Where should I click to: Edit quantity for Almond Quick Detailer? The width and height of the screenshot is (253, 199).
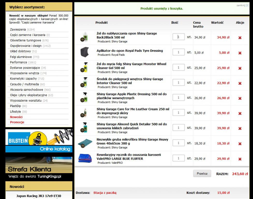pos(178,127)
